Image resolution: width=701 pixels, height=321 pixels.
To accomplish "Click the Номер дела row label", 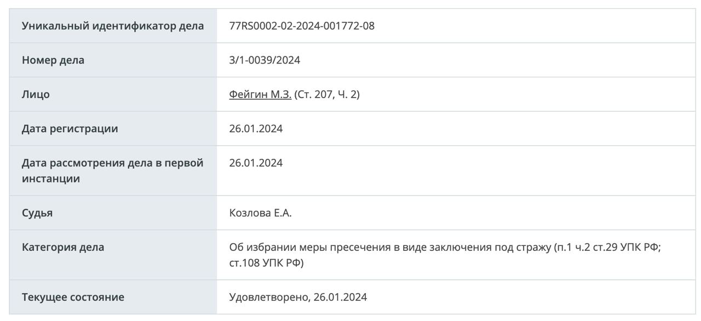I will pyautogui.click(x=53, y=60).
